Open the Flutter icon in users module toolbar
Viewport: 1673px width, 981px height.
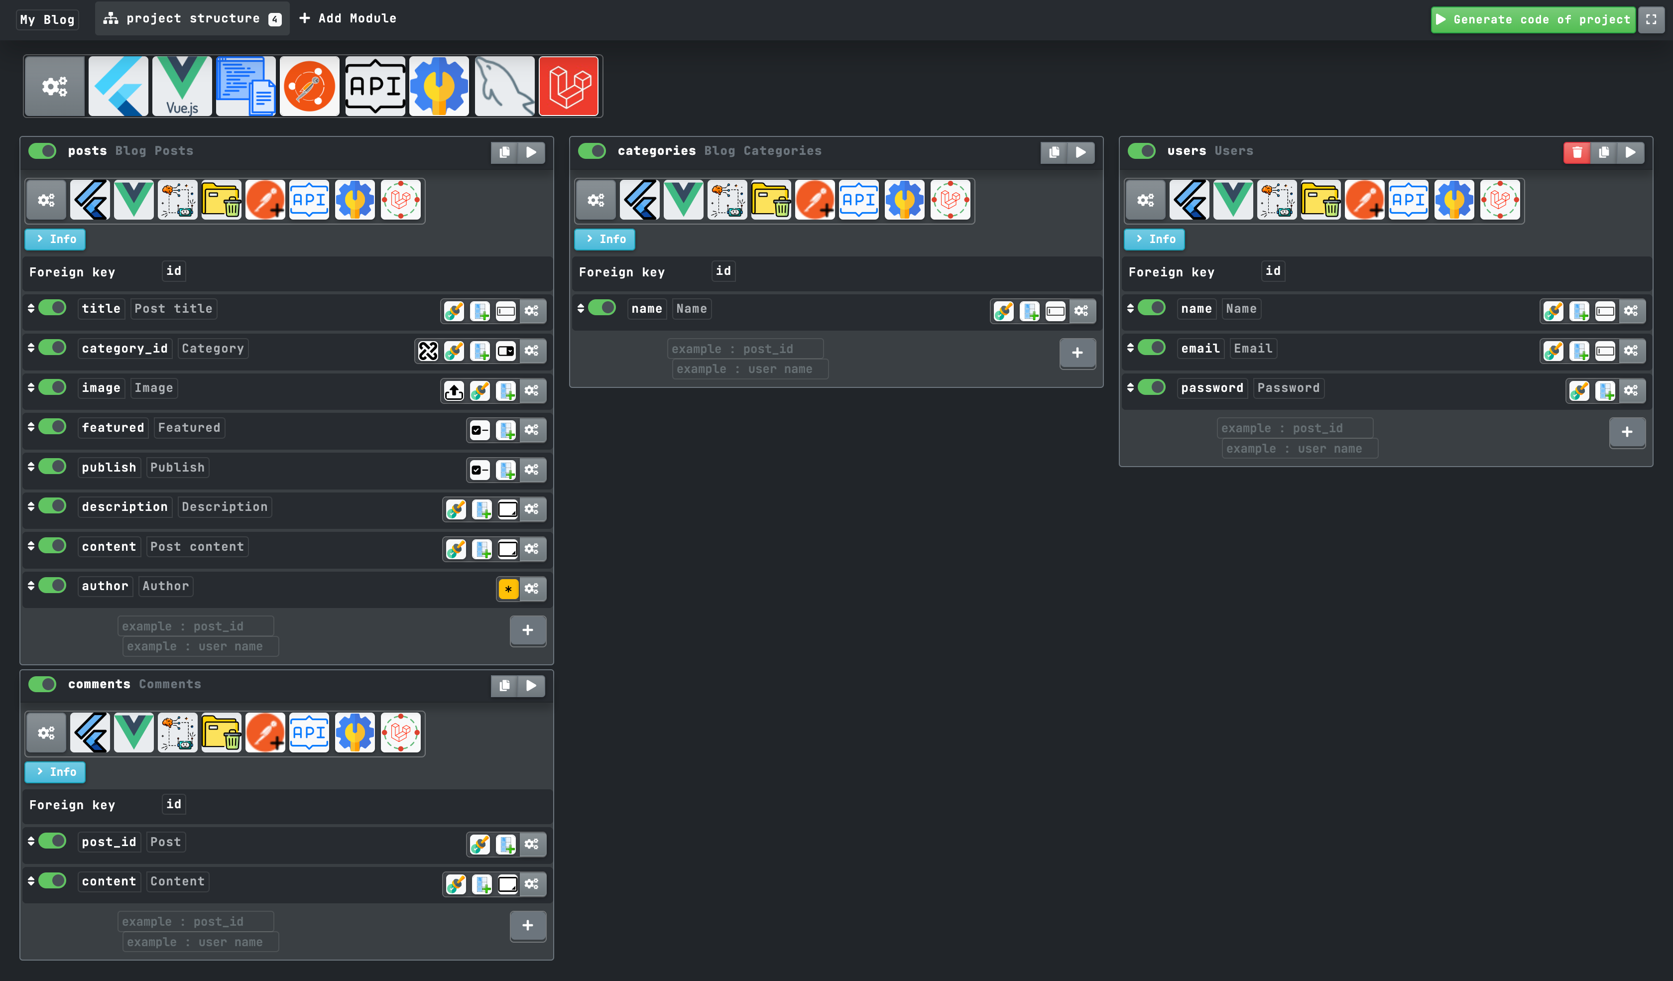coord(1190,200)
